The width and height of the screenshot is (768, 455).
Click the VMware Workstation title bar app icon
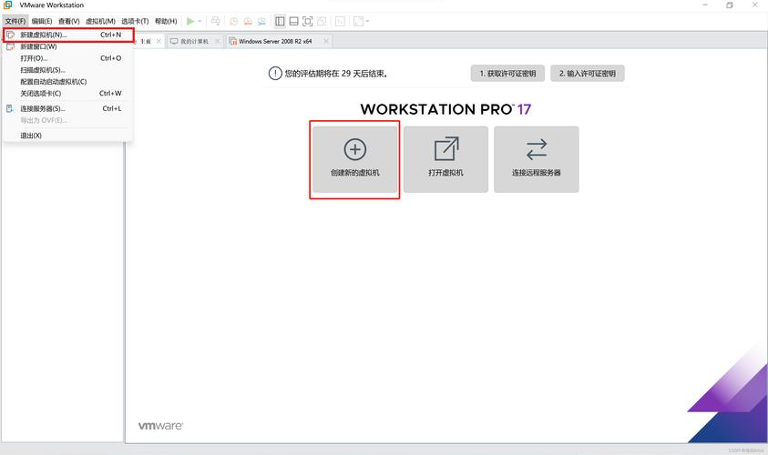(x=8, y=5)
